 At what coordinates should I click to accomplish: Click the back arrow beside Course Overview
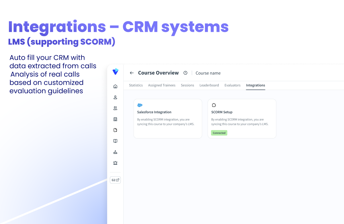(132, 73)
